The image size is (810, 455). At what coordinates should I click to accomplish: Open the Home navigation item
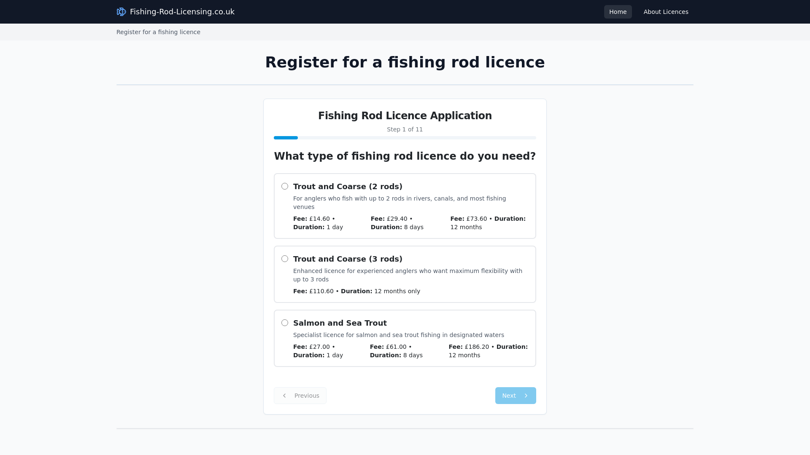618,11
